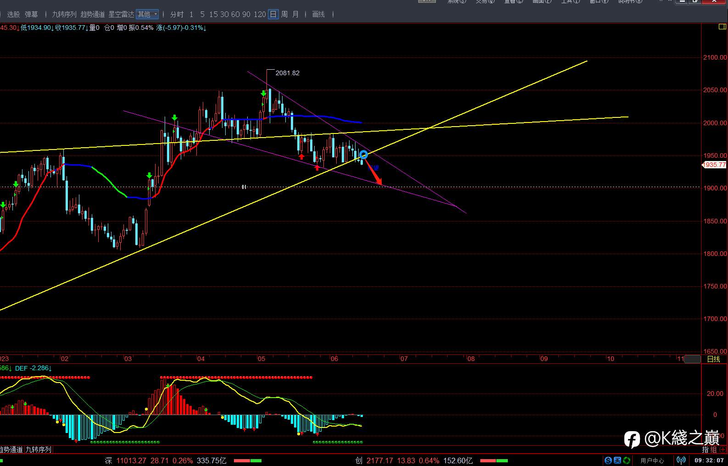Viewport: 728px width, 466px height.
Task: Click the 152.60亿 turnover value
Action: click(458, 460)
